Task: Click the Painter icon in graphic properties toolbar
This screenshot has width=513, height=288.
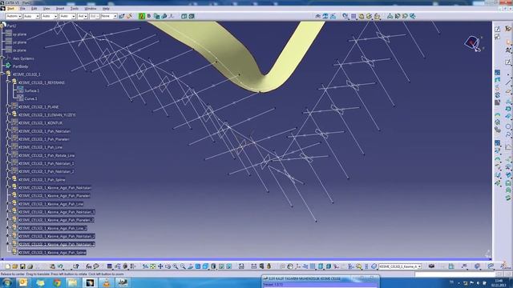Action: tap(129, 16)
